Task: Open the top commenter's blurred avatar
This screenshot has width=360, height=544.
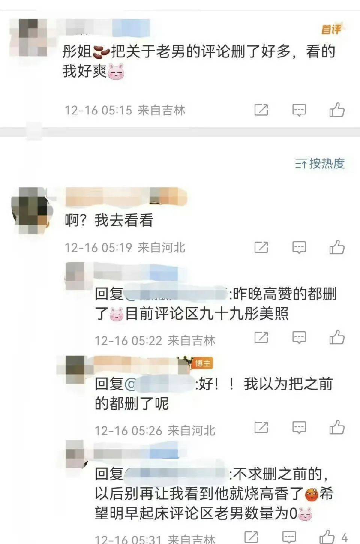Action: [28, 37]
